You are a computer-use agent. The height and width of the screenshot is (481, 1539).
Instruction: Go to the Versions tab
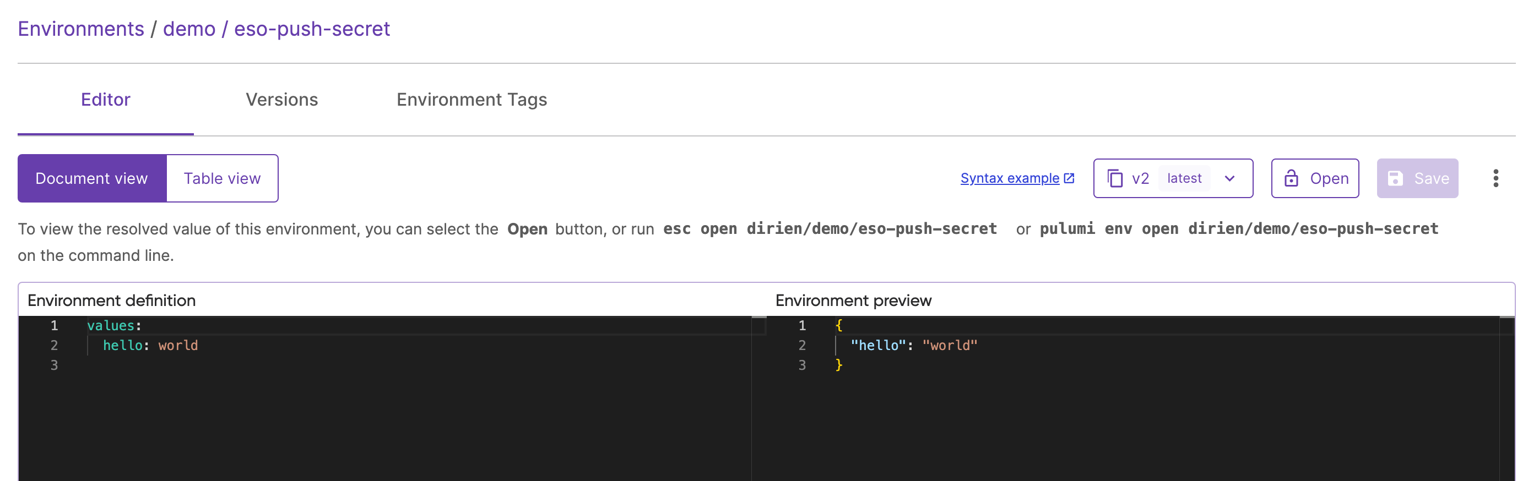[282, 100]
